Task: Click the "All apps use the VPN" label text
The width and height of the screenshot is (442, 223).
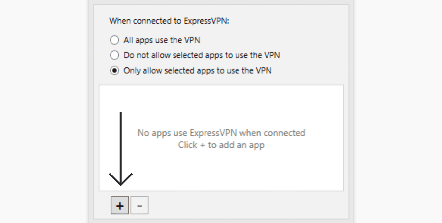Action: pos(162,40)
